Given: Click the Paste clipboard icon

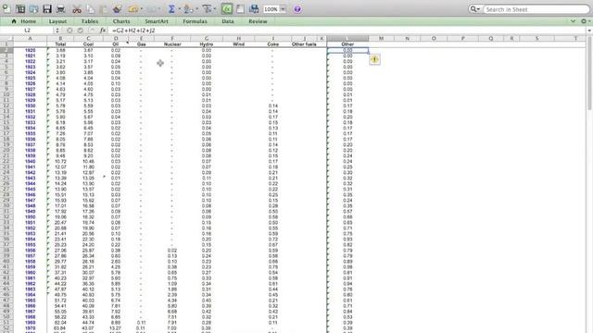Looking at the screenshot, I should click(x=104, y=8).
